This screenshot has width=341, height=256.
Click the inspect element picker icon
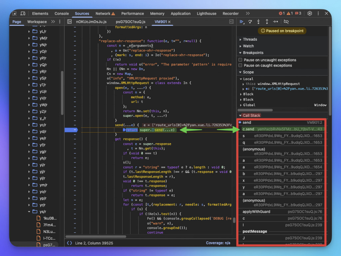pyautogui.click(x=14, y=14)
